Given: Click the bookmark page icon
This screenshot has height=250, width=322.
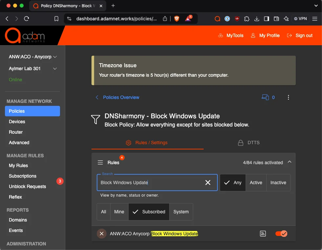Looking at the screenshot, I should coord(56,19).
